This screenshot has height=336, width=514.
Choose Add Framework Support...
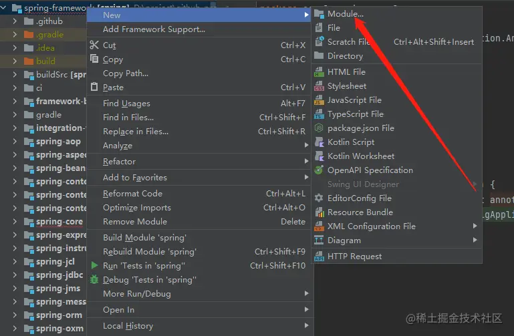coord(199,29)
